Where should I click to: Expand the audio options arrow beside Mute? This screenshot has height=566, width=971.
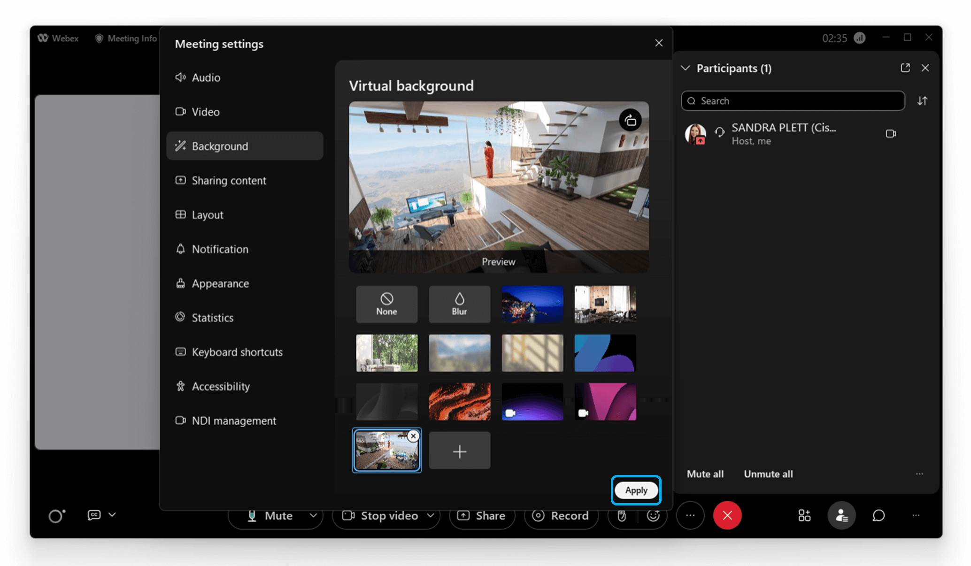313,516
